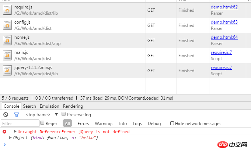Screen dimensions: 251x152
Task: Clear the console with the clear icon
Action: pyautogui.click(x=6, y=115)
